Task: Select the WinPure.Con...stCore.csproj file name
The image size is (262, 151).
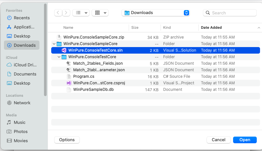Action: tap(99, 83)
